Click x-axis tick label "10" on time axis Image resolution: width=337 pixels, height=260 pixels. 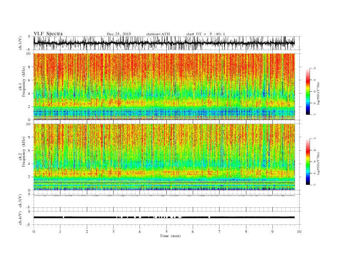pyautogui.click(x=299, y=232)
